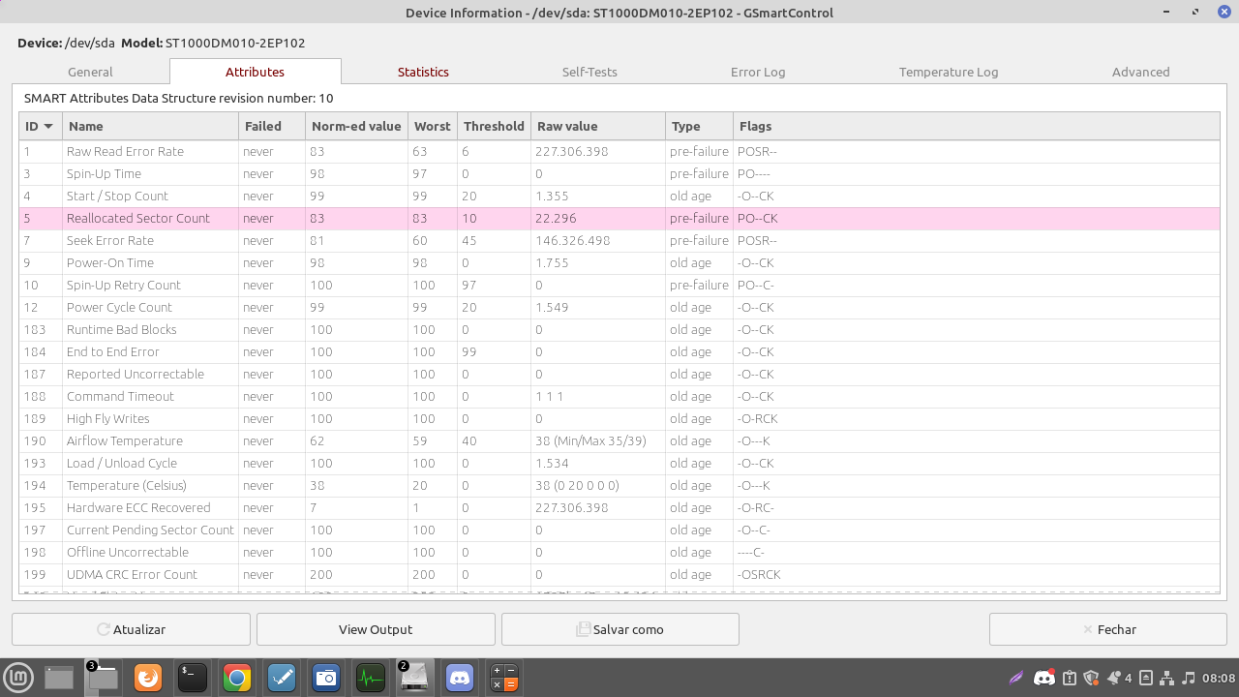Sort by the Threshold column header

[x=494, y=126]
